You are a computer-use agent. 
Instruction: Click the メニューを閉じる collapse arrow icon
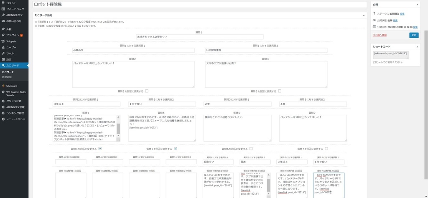(x=3, y=119)
